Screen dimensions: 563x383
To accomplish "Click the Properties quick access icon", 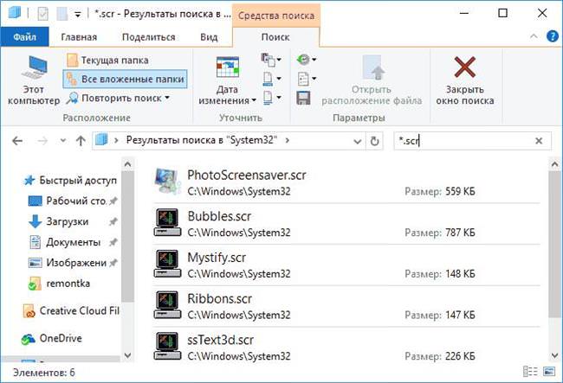I will click(x=43, y=14).
